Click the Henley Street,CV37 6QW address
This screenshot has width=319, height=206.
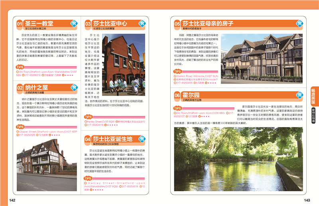click(x=99, y=122)
